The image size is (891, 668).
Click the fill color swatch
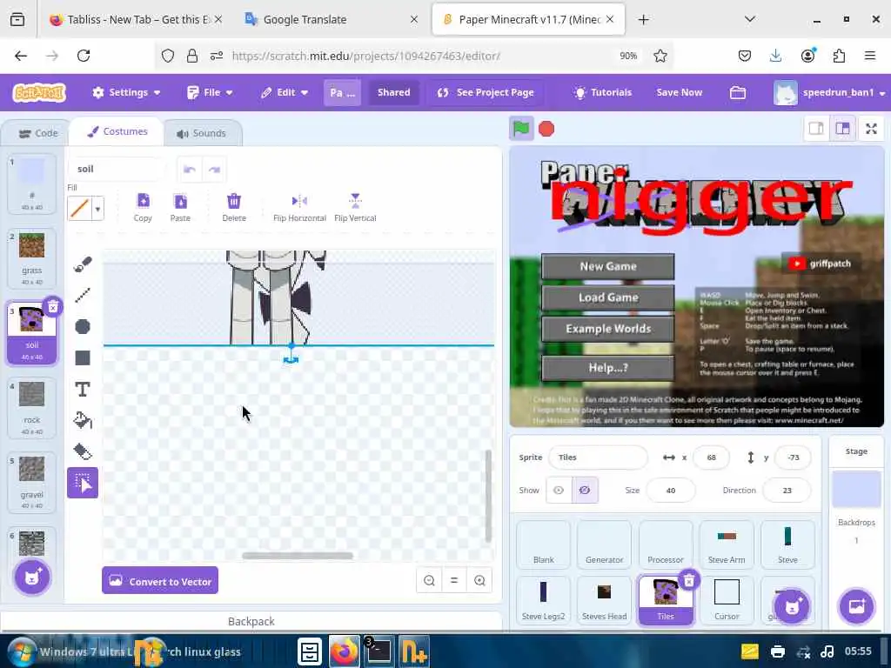click(79, 209)
